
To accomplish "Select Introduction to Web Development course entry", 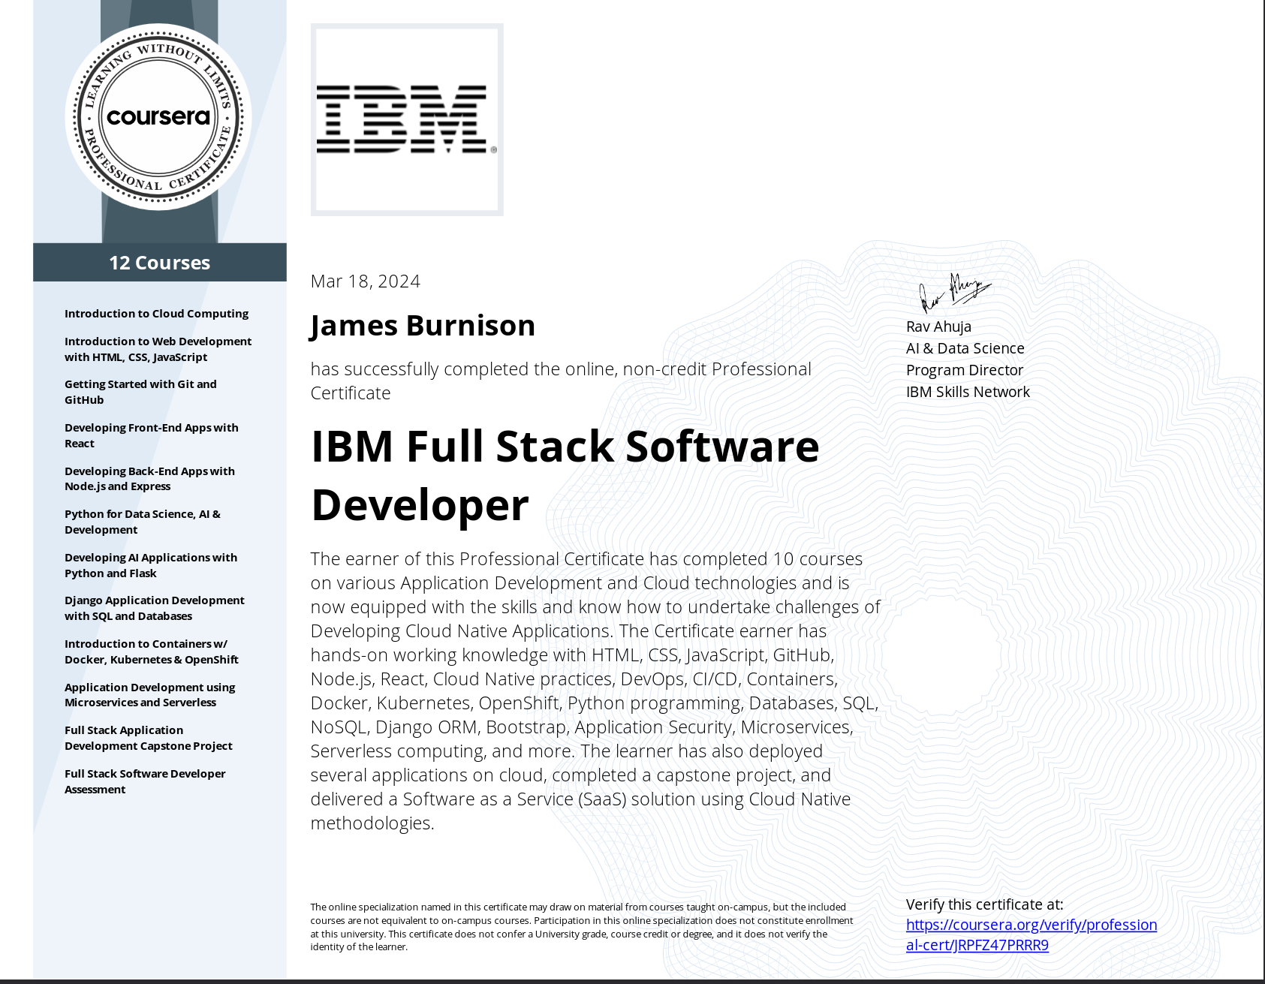I will 158,349.
